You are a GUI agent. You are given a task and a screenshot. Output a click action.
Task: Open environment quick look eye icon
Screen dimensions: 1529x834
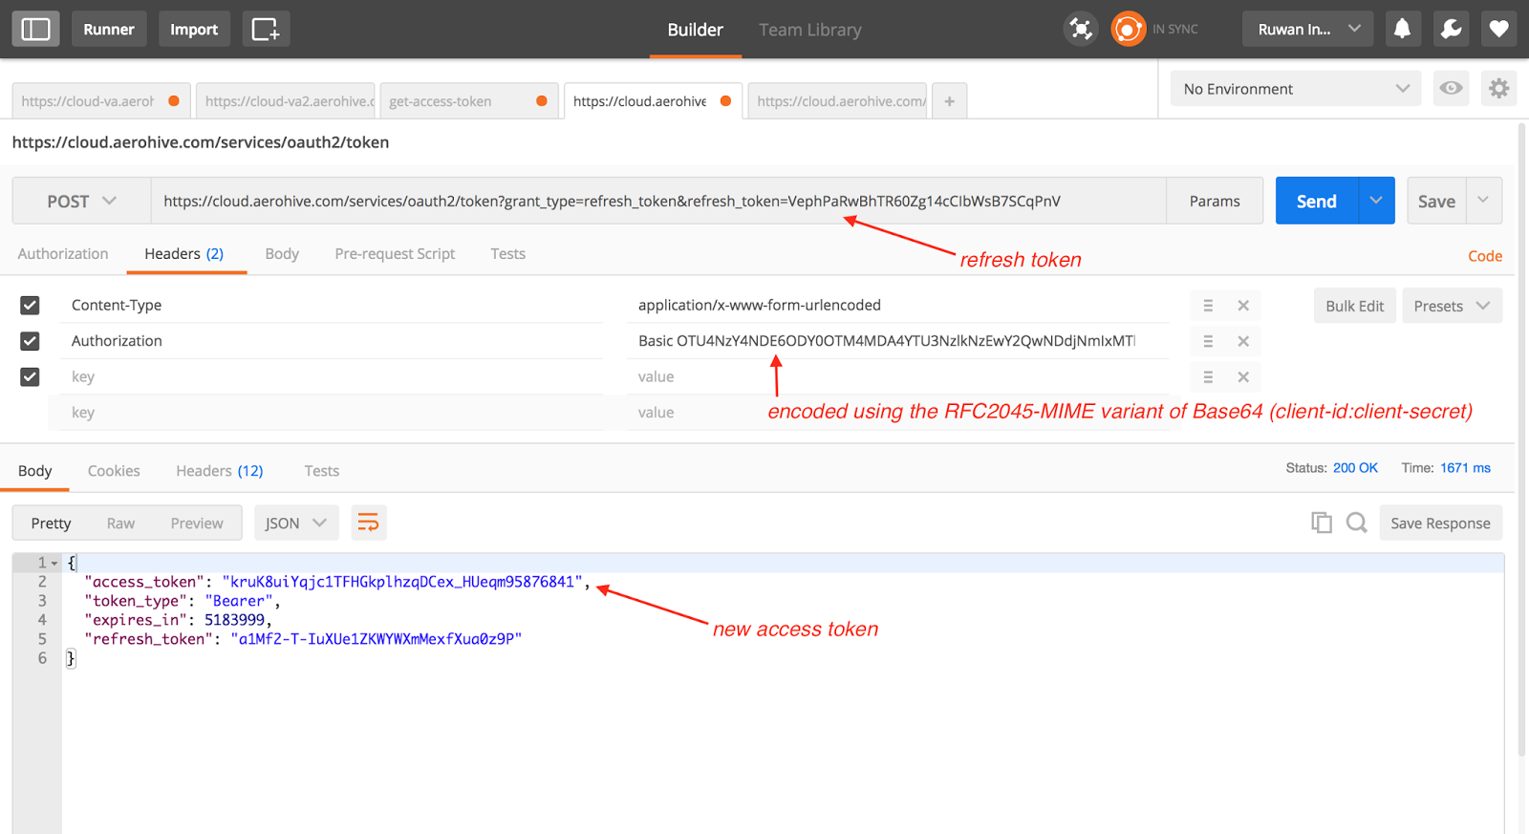coord(1451,89)
